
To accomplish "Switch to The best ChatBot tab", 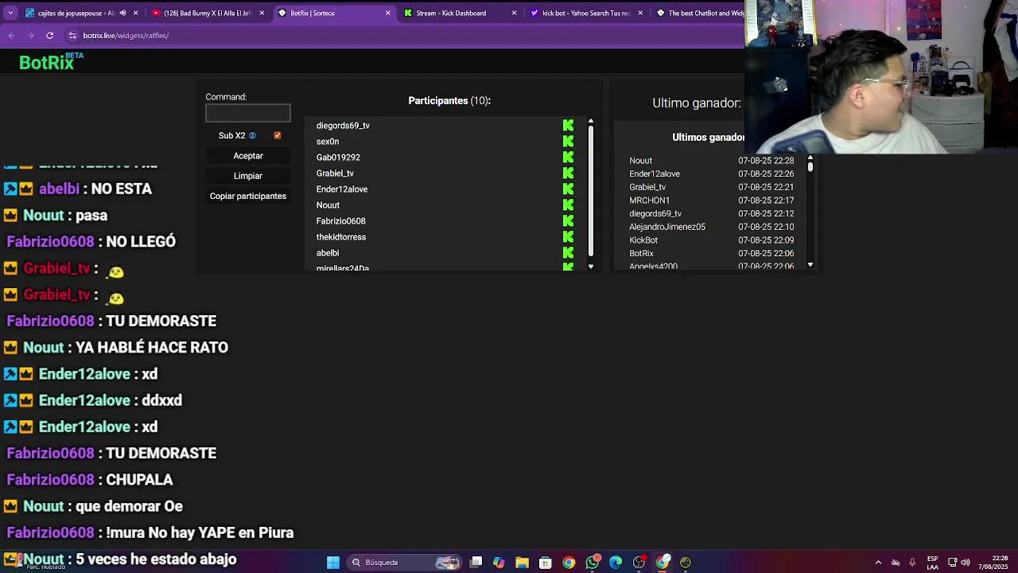I will pyautogui.click(x=700, y=13).
